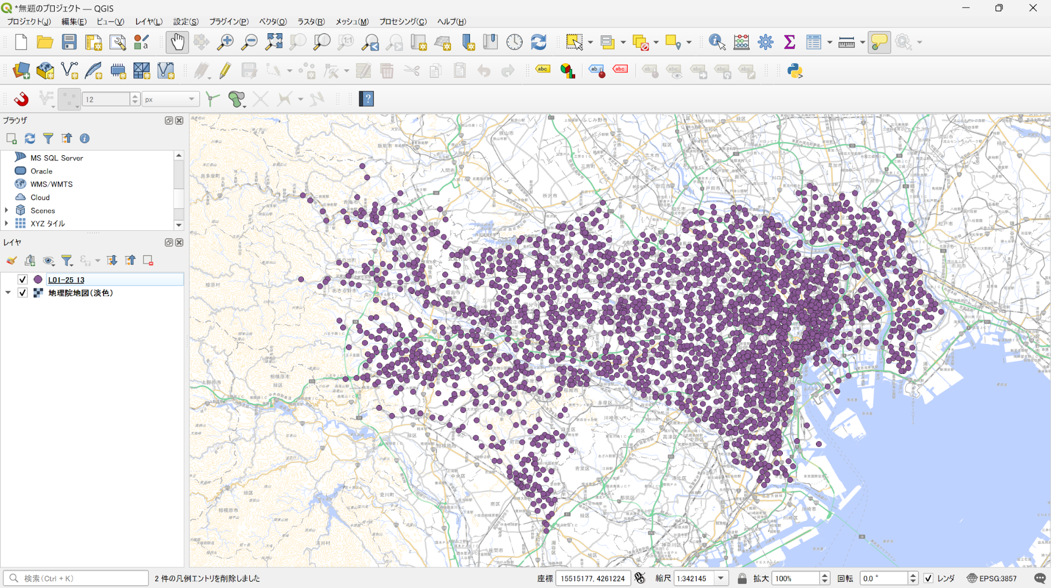This screenshot has height=588, width=1051.
Task: Refresh the map canvas
Action: (538, 42)
